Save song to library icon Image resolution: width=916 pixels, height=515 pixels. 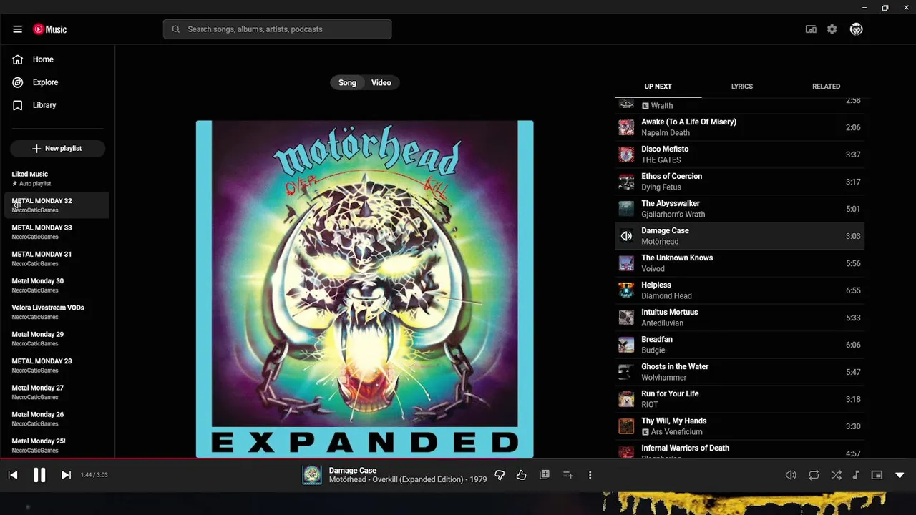click(x=545, y=474)
